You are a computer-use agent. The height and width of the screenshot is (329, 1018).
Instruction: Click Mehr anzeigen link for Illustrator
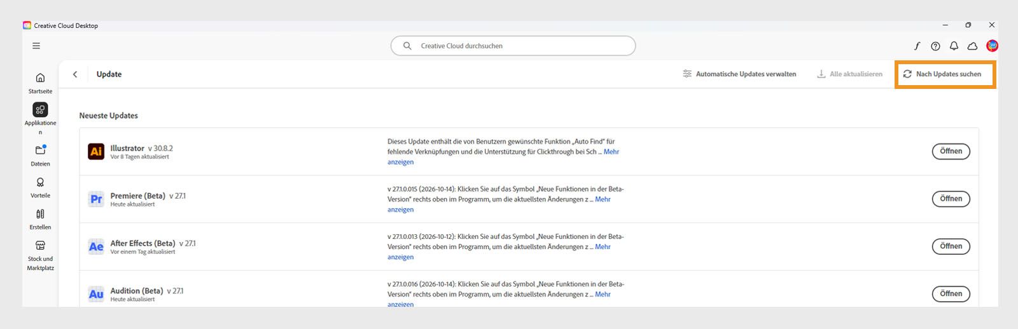(611, 152)
